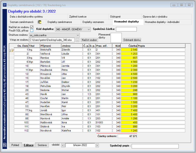Open the Sestava report button
This screenshot has height=153, width=196.
coord(42,145)
